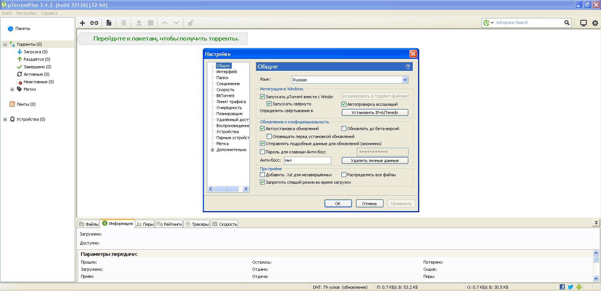Click the Infospace Search input field
This screenshot has width=601, height=291.
(529, 23)
